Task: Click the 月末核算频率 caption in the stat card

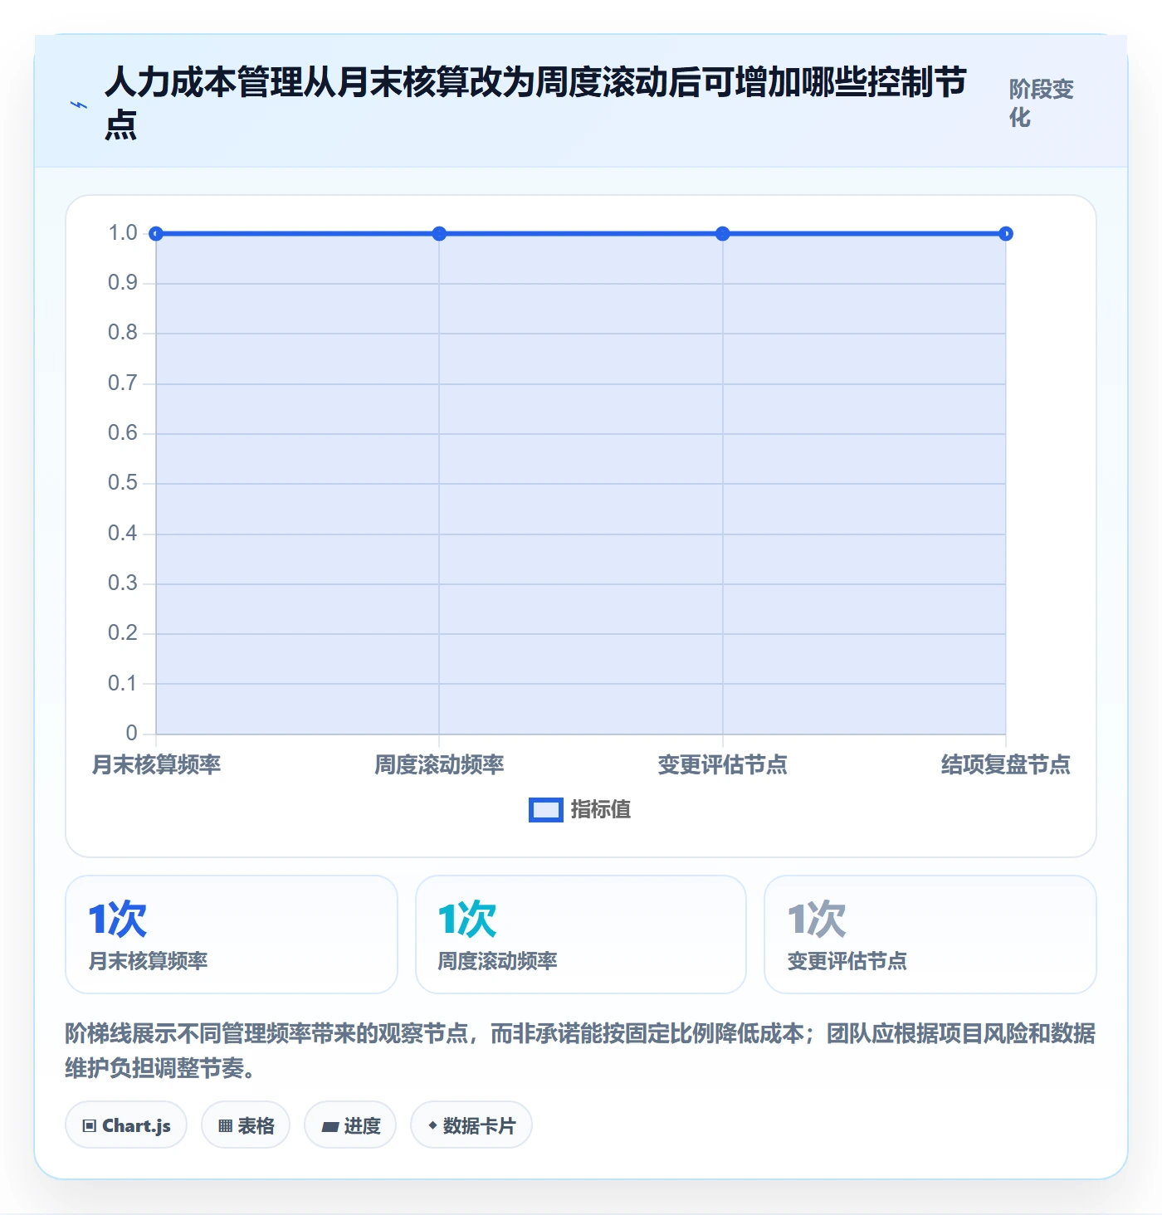Action: 149,961
